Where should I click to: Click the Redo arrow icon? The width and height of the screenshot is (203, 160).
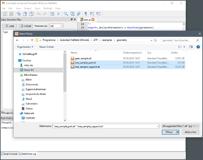tap(45, 14)
